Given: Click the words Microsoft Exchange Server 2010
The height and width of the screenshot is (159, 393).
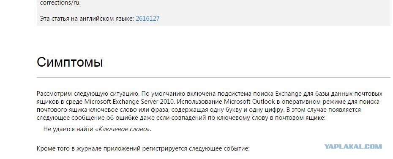Looking at the screenshot, I should [127, 102].
